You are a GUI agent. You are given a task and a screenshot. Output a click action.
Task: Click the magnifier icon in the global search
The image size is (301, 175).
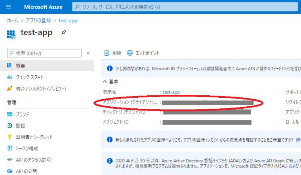[x=77, y=7]
